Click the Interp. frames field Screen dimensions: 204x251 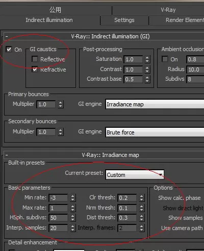click(127, 228)
